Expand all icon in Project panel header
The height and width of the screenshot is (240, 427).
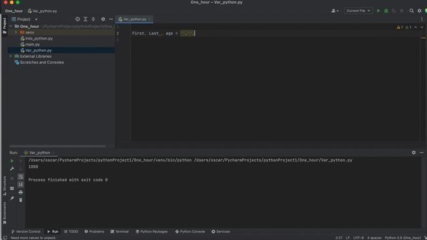[x=85, y=19]
